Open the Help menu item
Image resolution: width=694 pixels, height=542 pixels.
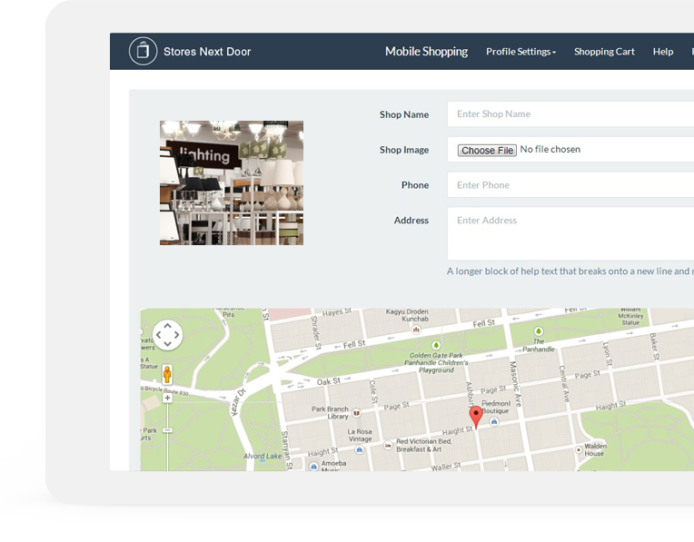662,52
